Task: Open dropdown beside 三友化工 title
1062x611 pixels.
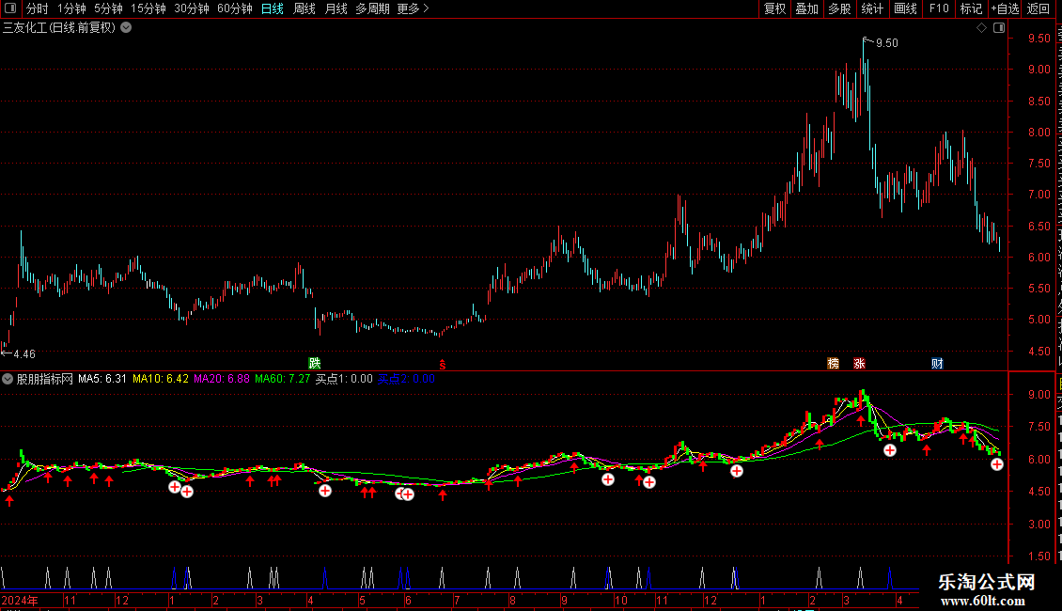Action: pos(126,28)
